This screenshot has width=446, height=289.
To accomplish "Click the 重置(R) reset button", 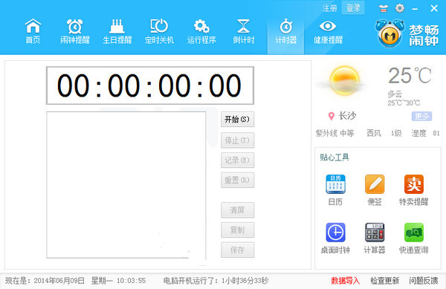I will coord(238,181).
